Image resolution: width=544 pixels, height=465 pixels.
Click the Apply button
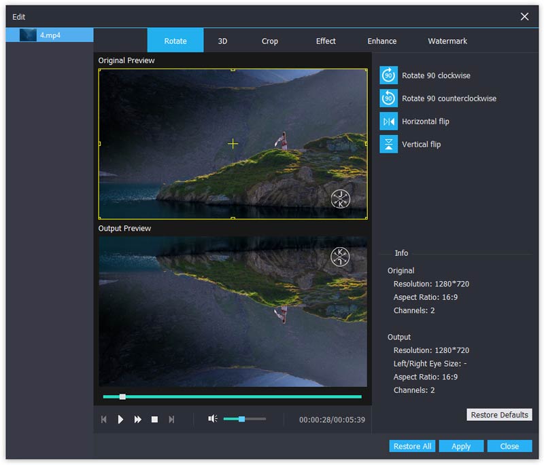coord(461,446)
